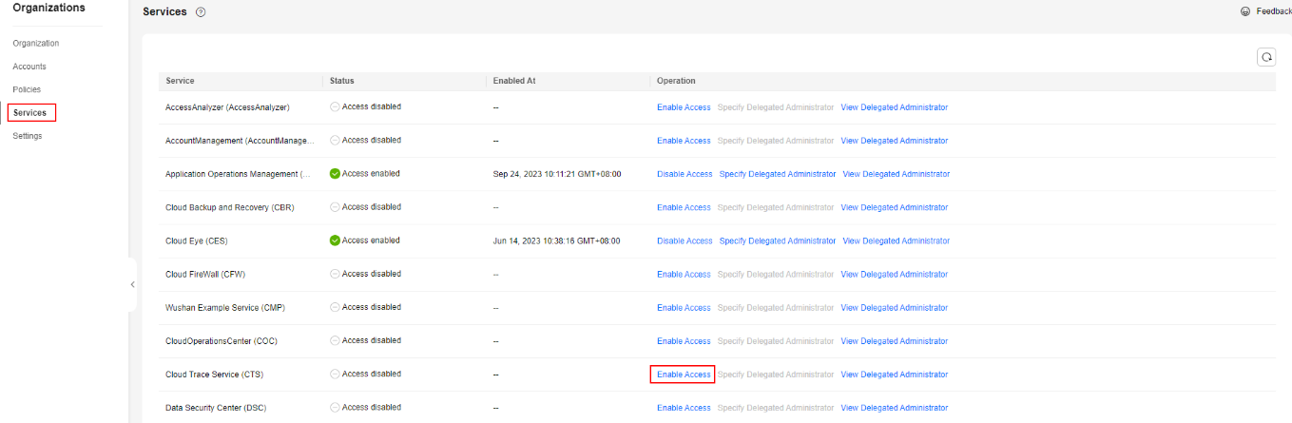Viewport: 1292px width, 423px height.
Task: Enable Access for Cloud Trace Service (CTS)
Action: point(684,375)
